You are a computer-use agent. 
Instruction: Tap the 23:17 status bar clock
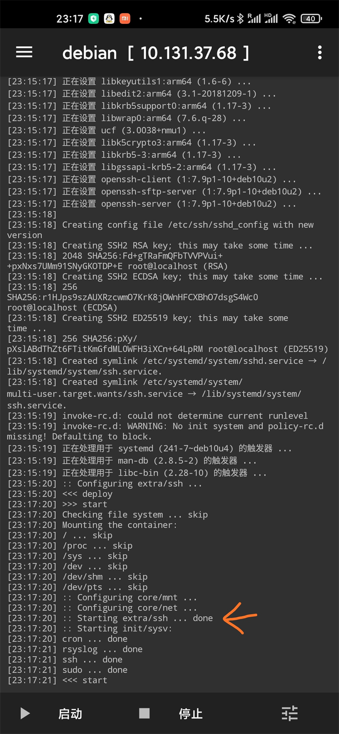70,19
